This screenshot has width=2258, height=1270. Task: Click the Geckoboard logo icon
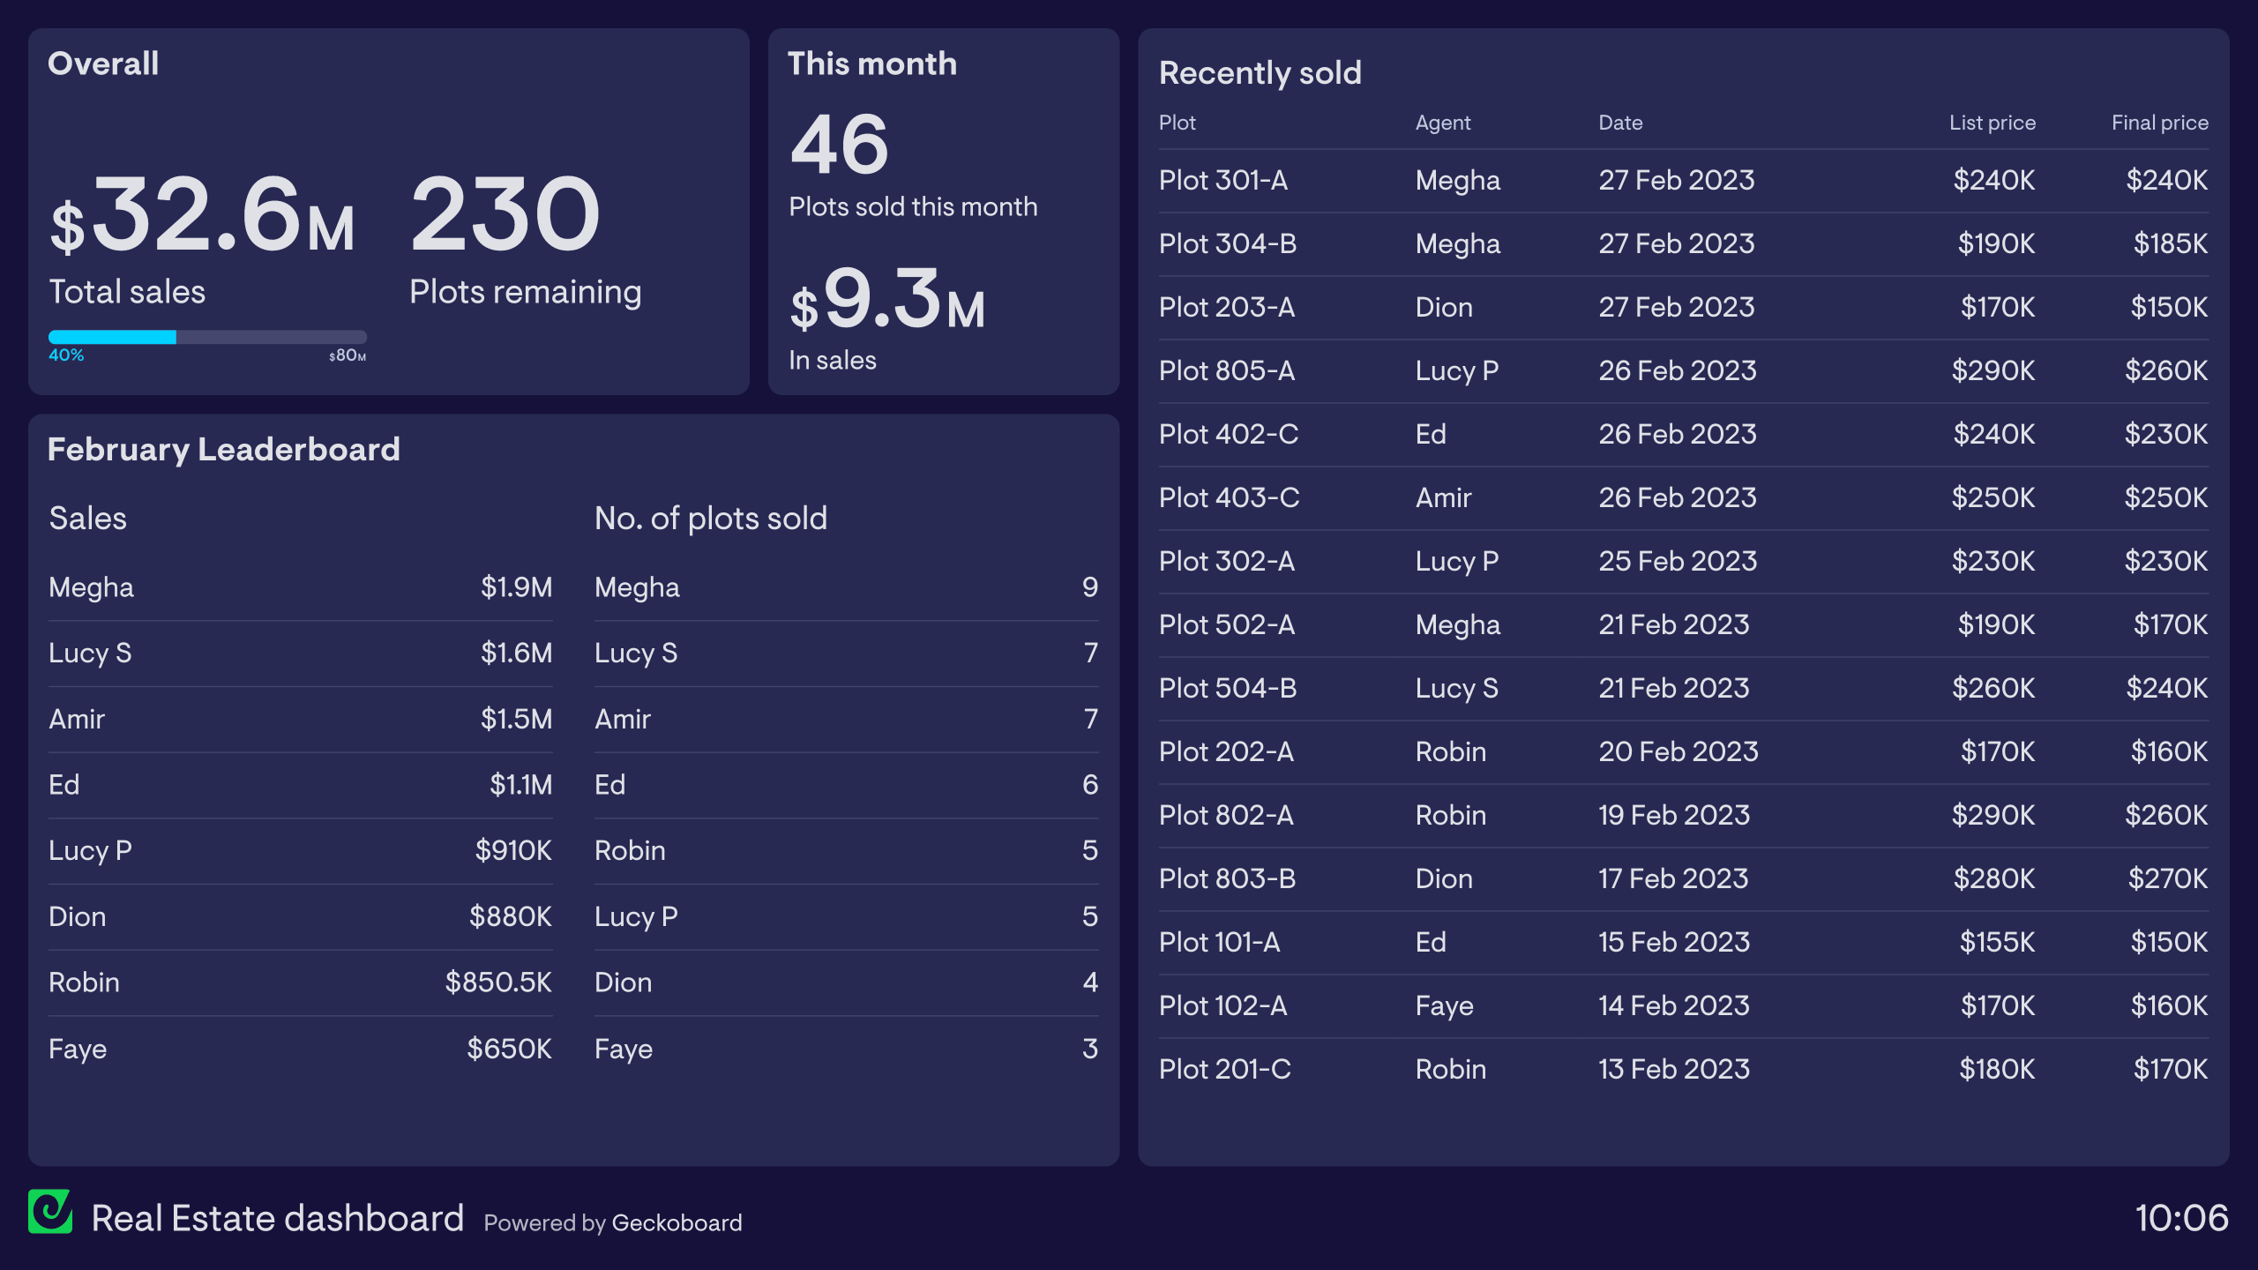pos(50,1211)
